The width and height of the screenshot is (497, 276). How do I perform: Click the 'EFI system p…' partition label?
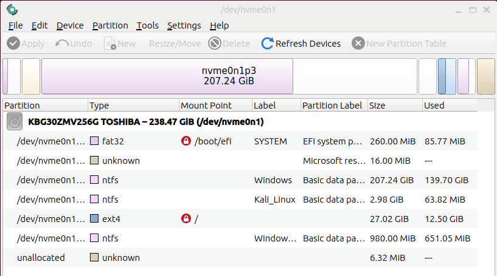(x=333, y=141)
